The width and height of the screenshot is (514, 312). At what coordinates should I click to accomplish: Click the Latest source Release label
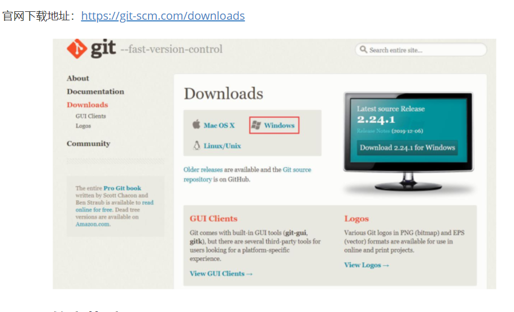pyautogui.click(x=391, y=109)
